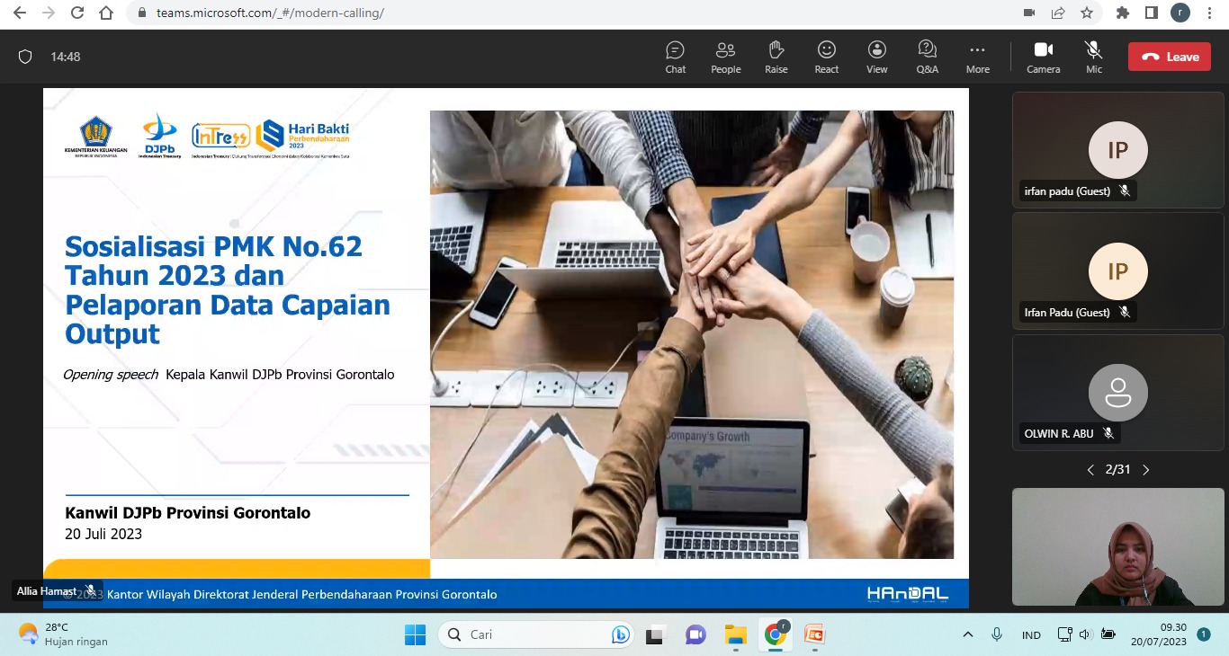Open the Q&A panel
The image size is (1229, 656).
pyautogui.click(x=927, y=57)
